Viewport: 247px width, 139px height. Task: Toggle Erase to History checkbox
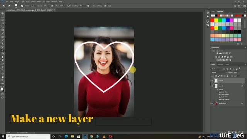point(92,6)
